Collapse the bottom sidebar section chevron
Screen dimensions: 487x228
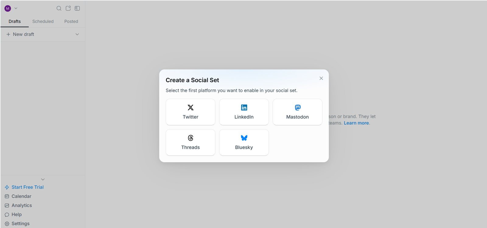click(43, 179)
